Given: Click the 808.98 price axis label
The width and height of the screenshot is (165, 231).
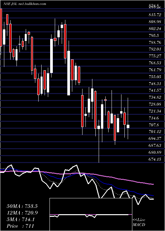Looking at the screenshot, I should [155, 22].
